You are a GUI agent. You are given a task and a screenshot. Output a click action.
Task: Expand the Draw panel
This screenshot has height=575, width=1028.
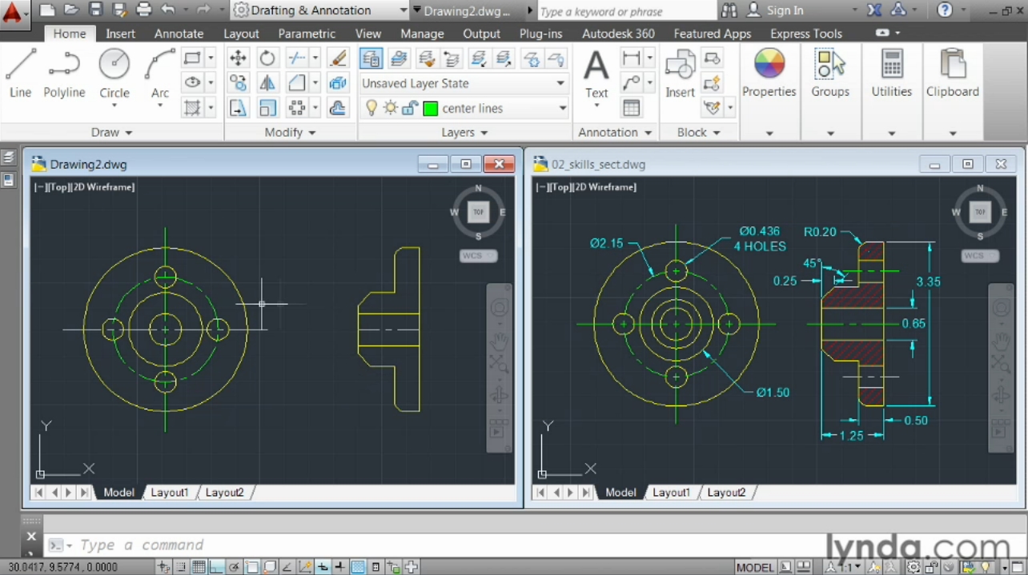pyautogui.click(x=111, y=132)
